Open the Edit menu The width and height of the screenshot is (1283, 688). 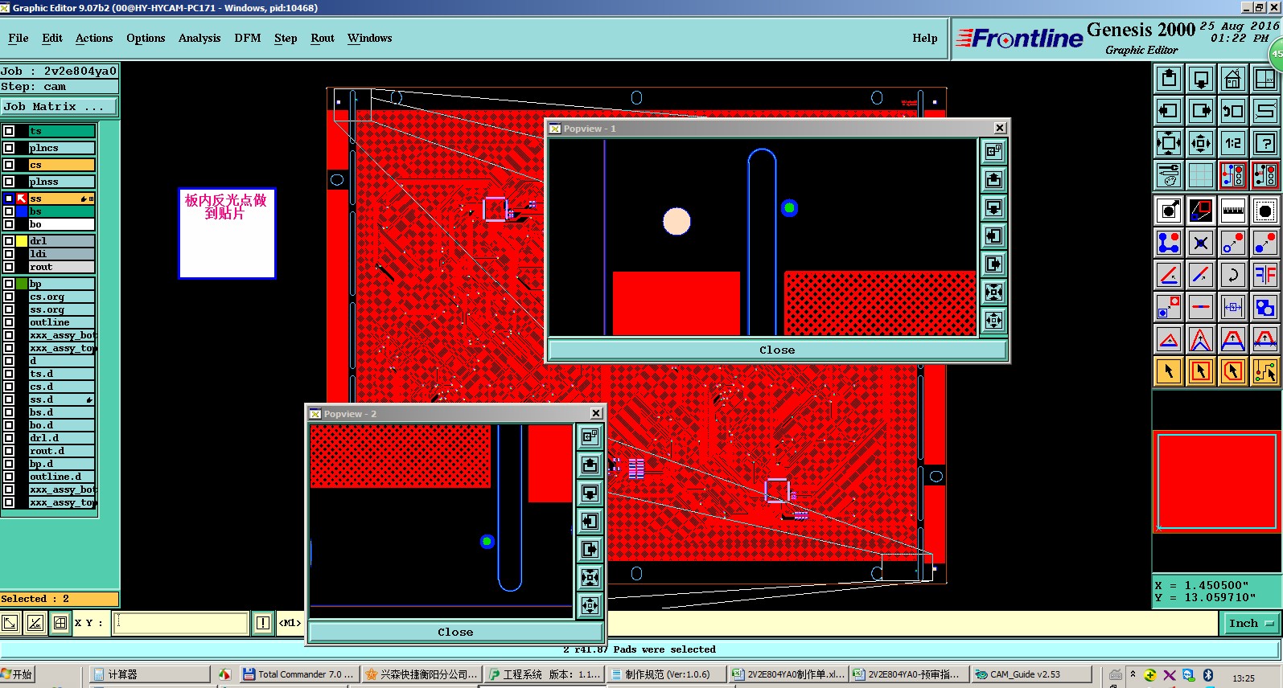52,38
